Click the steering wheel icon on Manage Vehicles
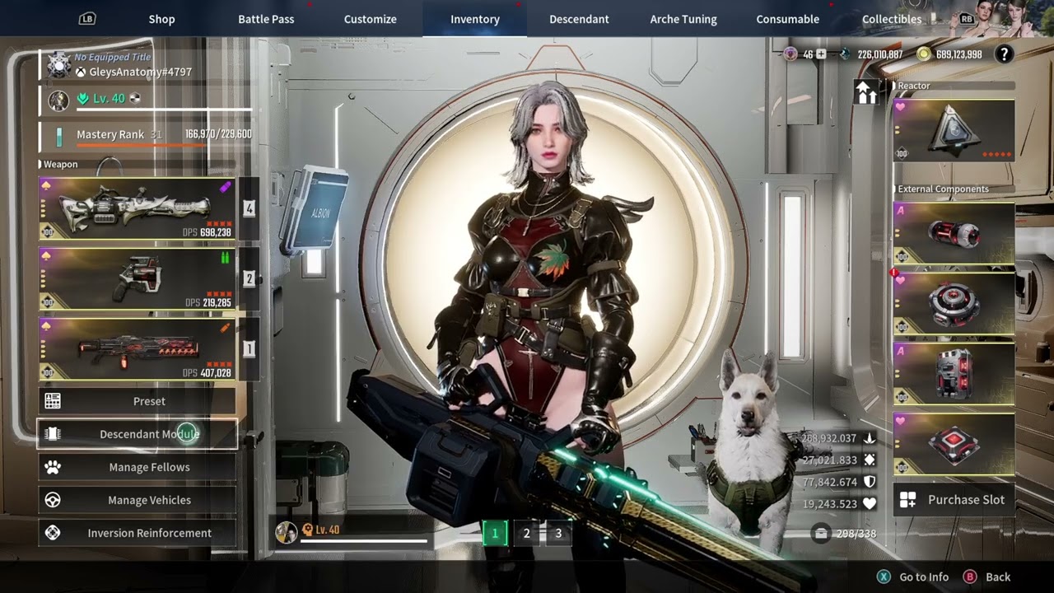The height and width of the screenshot is (593, 1054). click(x=53, y=500)
